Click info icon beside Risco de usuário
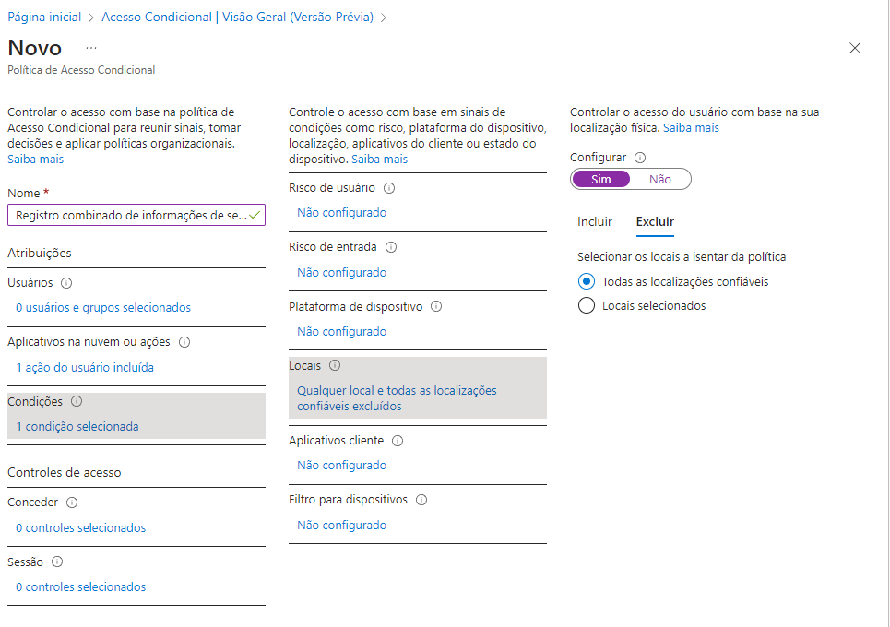The image size is (890, 627). (x=389, y=188)
